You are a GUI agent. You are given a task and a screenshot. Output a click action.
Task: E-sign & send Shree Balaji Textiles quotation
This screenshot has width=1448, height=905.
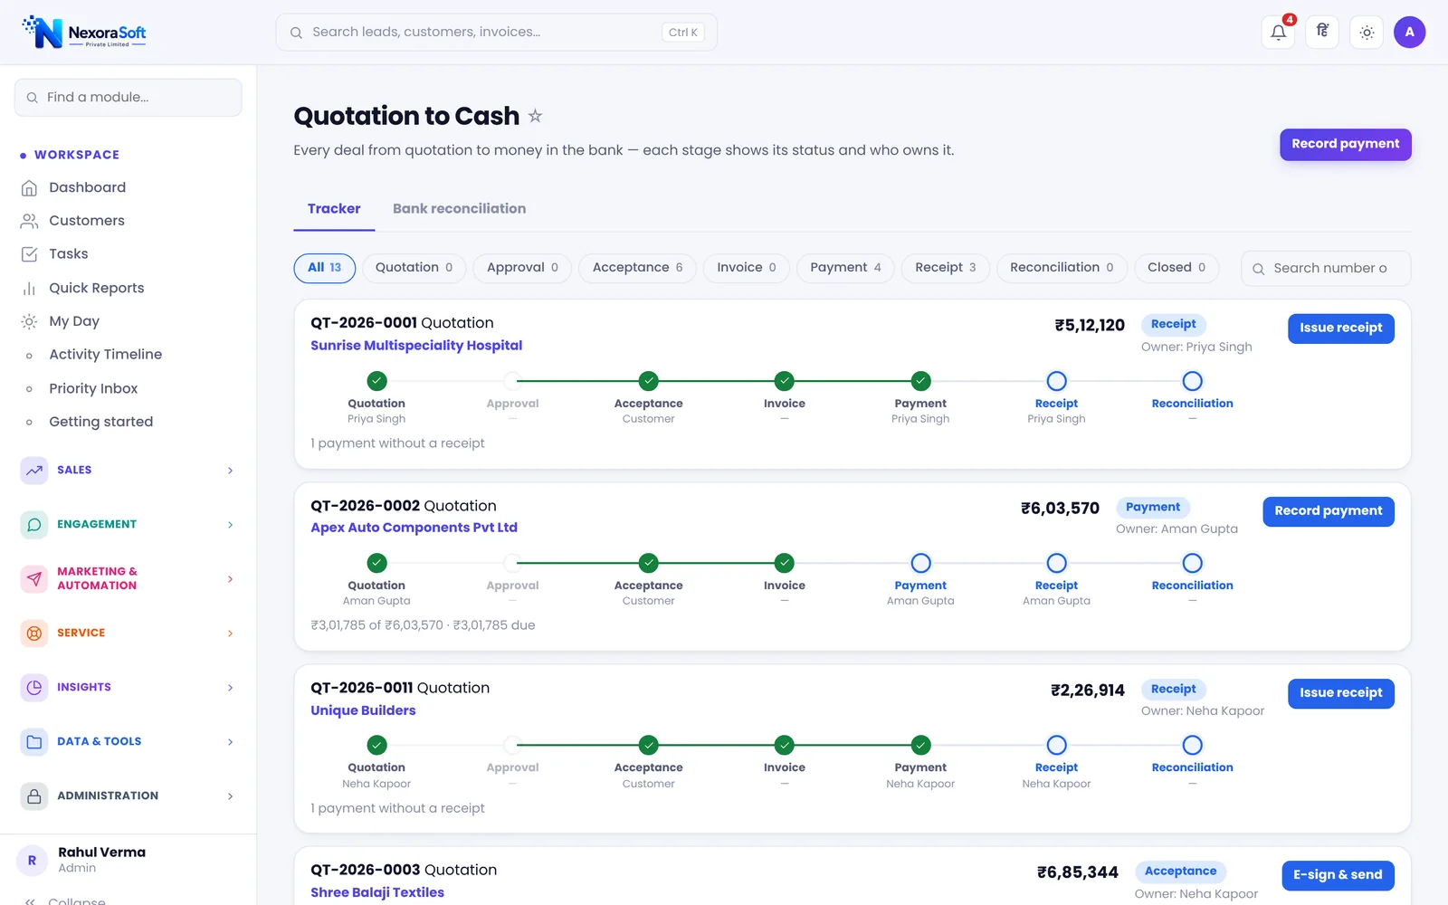1338,875
